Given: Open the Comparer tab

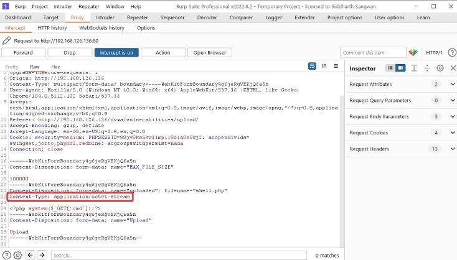Looking at the screenshot, I should pyautogui.click(x=241, y=17).
